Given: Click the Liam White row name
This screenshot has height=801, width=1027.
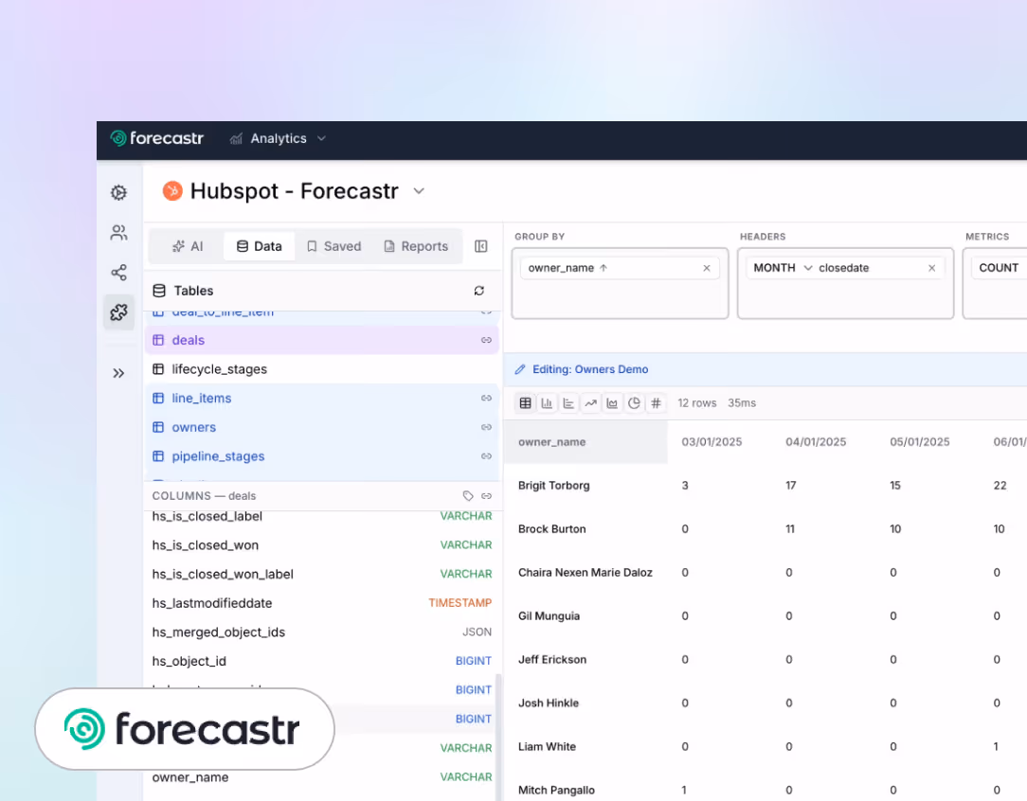Looking at the screenshot, I should (x=547, y=747).
